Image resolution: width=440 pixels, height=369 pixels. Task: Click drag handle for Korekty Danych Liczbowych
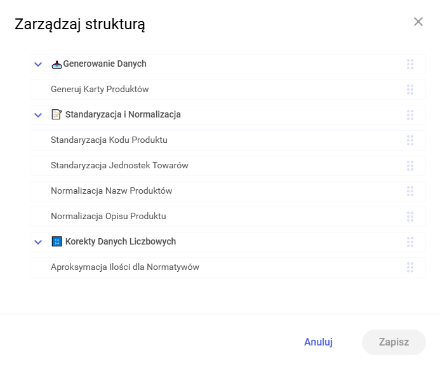click(410, 242)
